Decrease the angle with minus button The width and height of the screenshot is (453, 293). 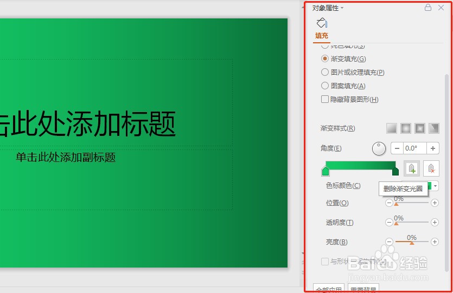pos(397,148)
